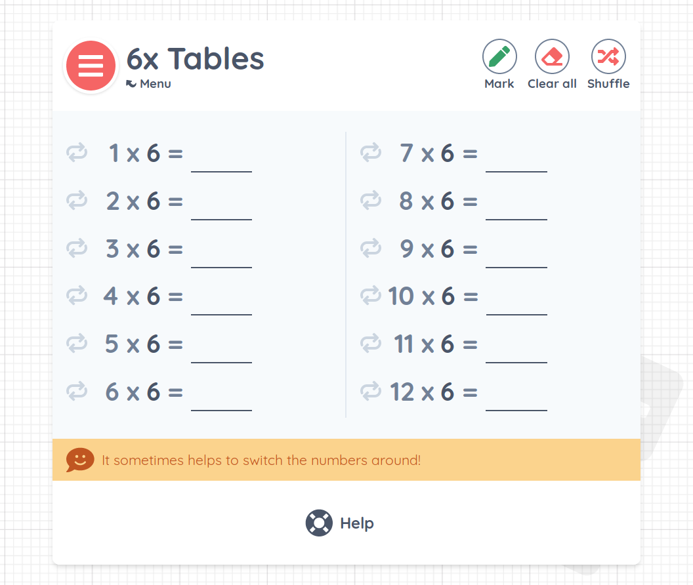
Task: Click the lifebuoy Help icon
Action: [x=319, y=523]
